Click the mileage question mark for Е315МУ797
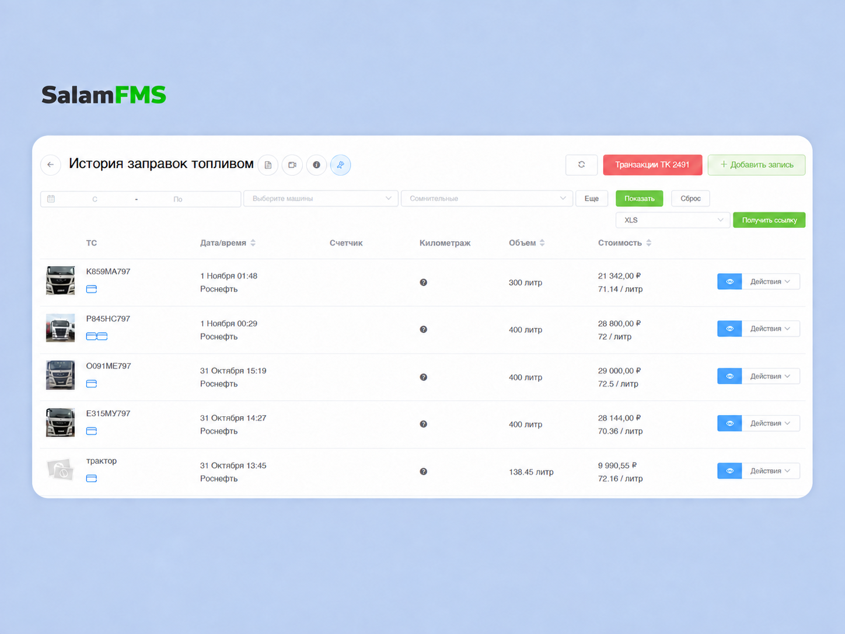The width and height of the screenshot is (845, 634). pos(424,424)
